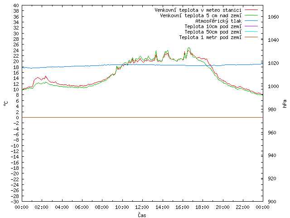The image size is (290, 218).
Task: Click the '40' temperature axis label
Action: tap(16, 5)
